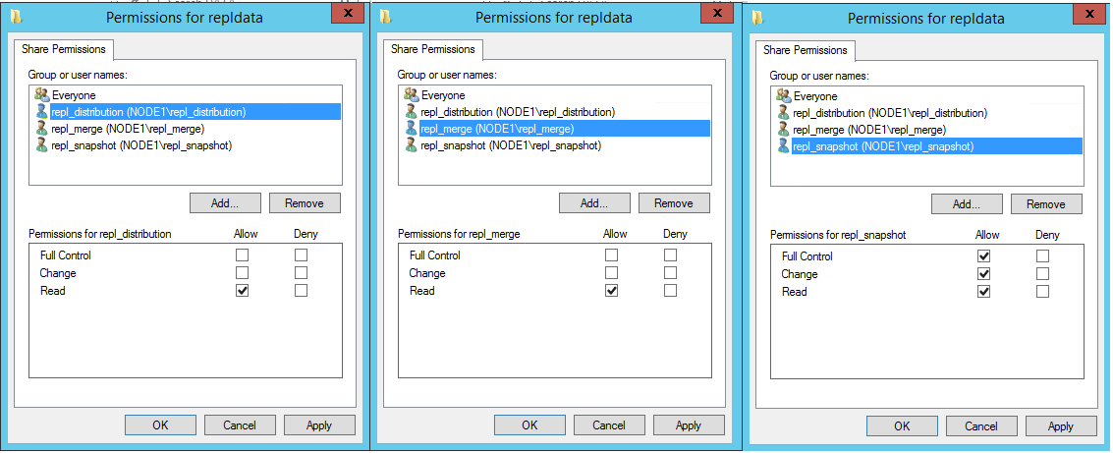Screen dimensions: 1113x453
Task: Click folder icon in title bar of repl_merge permissions dialog
Action: click(x=386, y=17)
